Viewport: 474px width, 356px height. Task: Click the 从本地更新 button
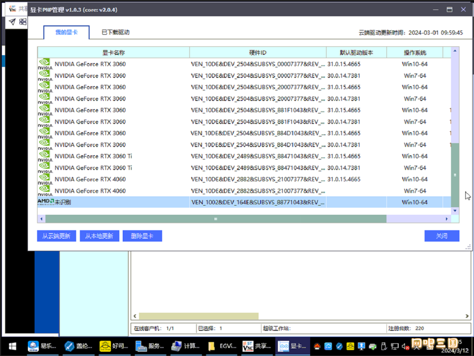[x=100, y=236]
